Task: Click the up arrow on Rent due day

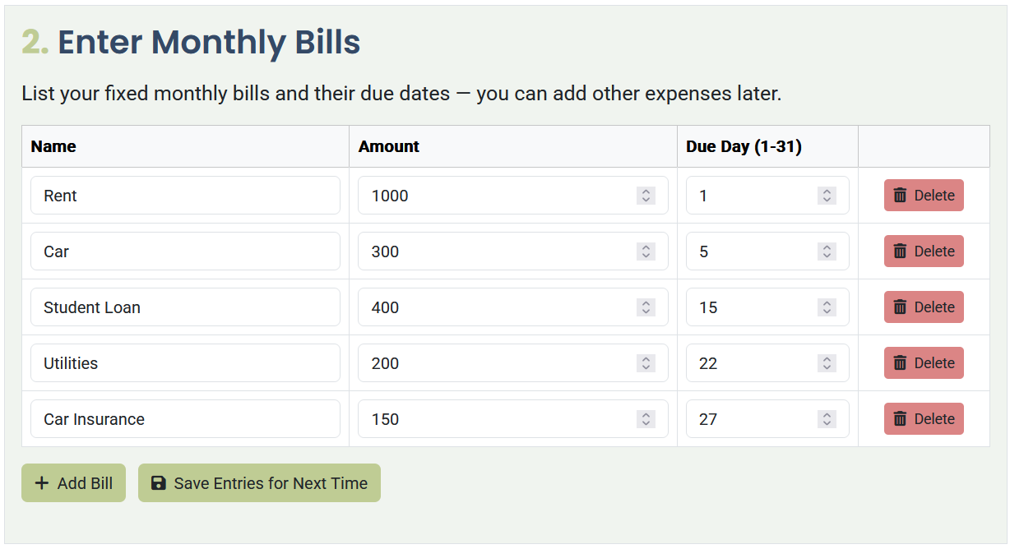Action: point(827,191)
